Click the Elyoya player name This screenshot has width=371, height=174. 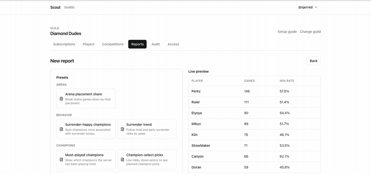click(x=197, y=113)
